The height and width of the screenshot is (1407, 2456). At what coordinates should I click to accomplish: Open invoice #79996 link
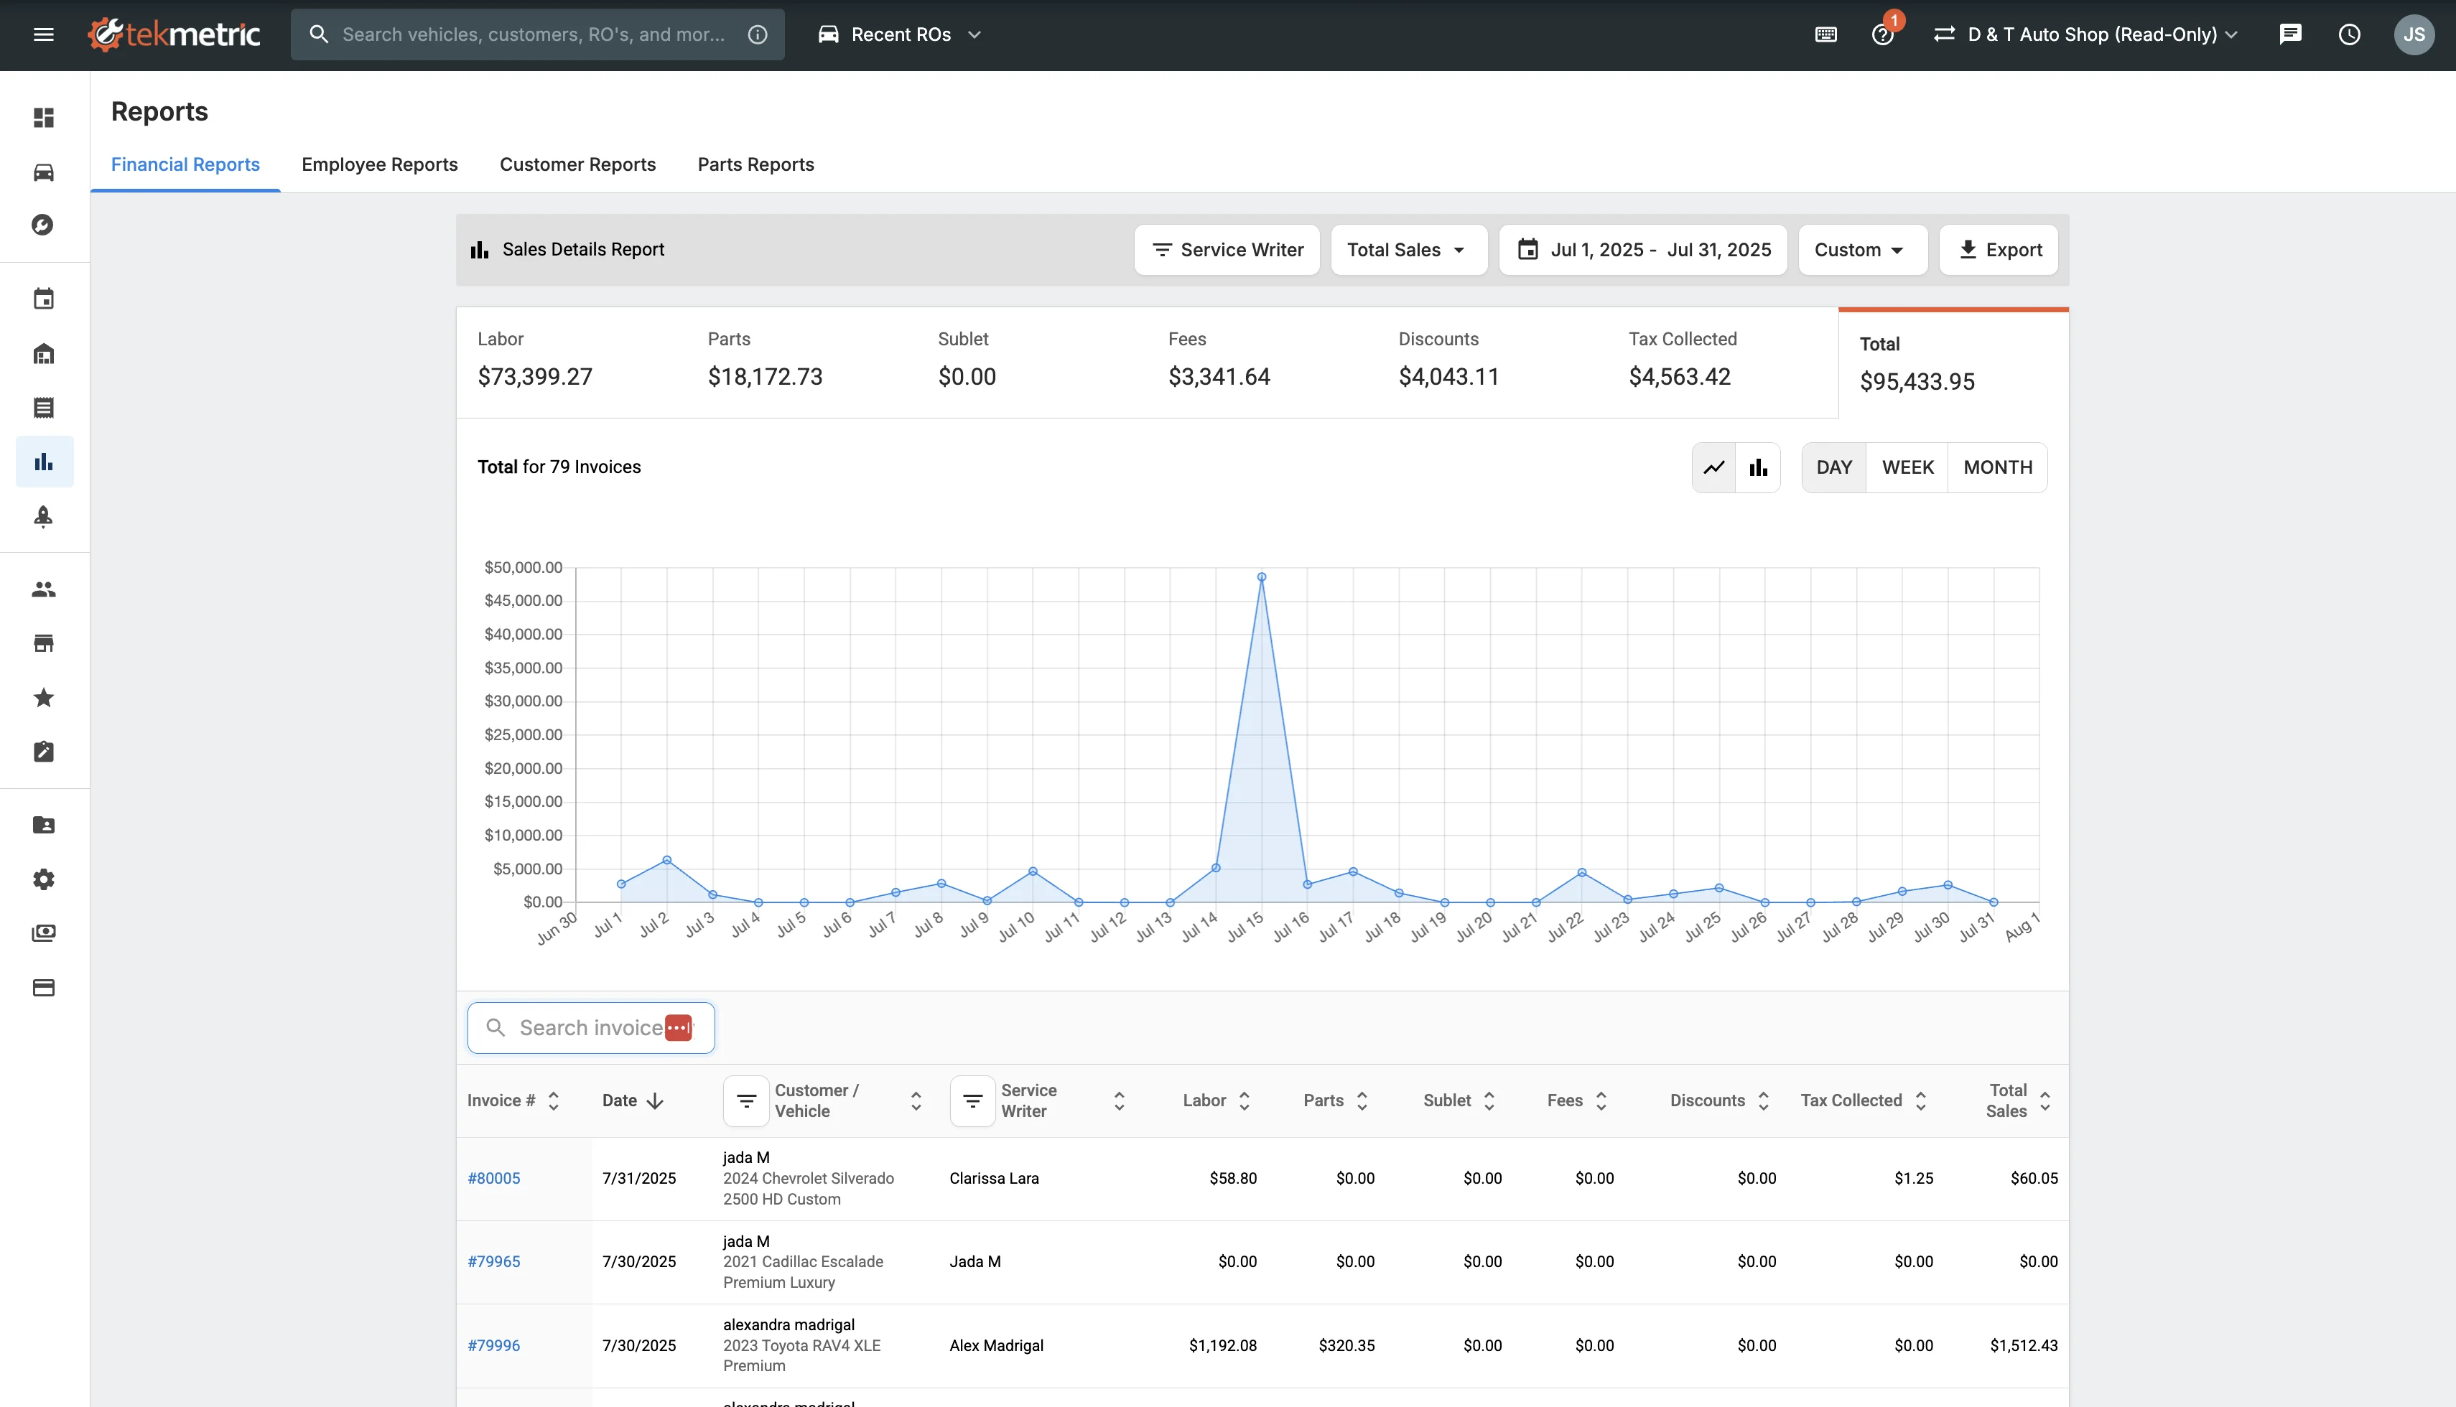tap(493, 1345)
